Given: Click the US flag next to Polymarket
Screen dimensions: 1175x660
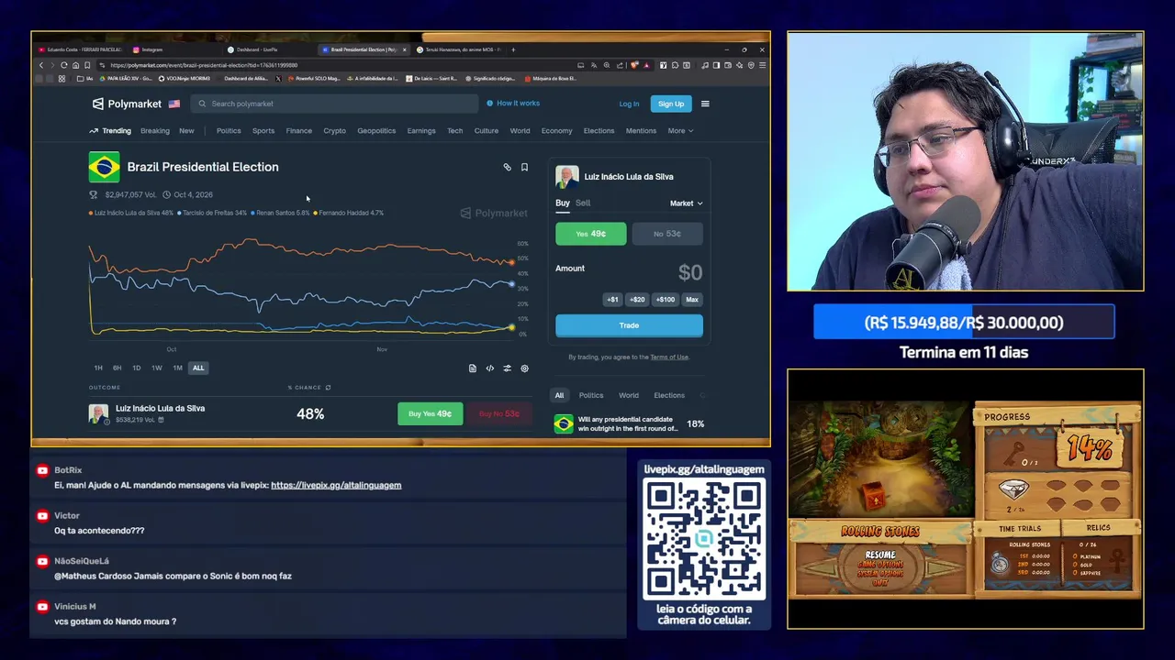Looking at the screenshot, I should click(173, 104).
